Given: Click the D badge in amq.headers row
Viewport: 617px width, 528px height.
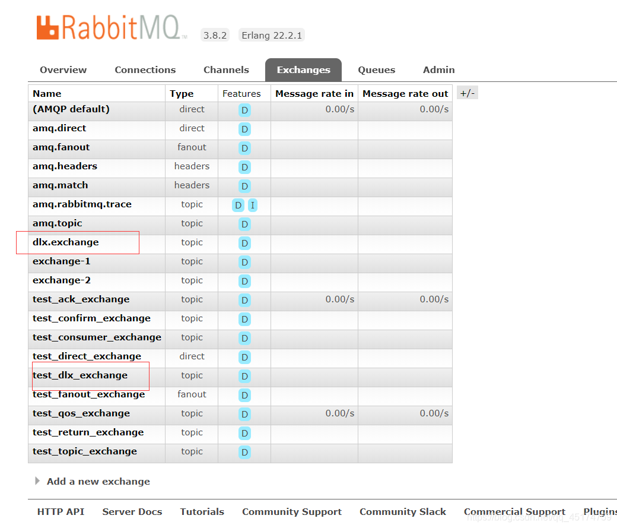Looking at the screenshot, I should 244,167.
